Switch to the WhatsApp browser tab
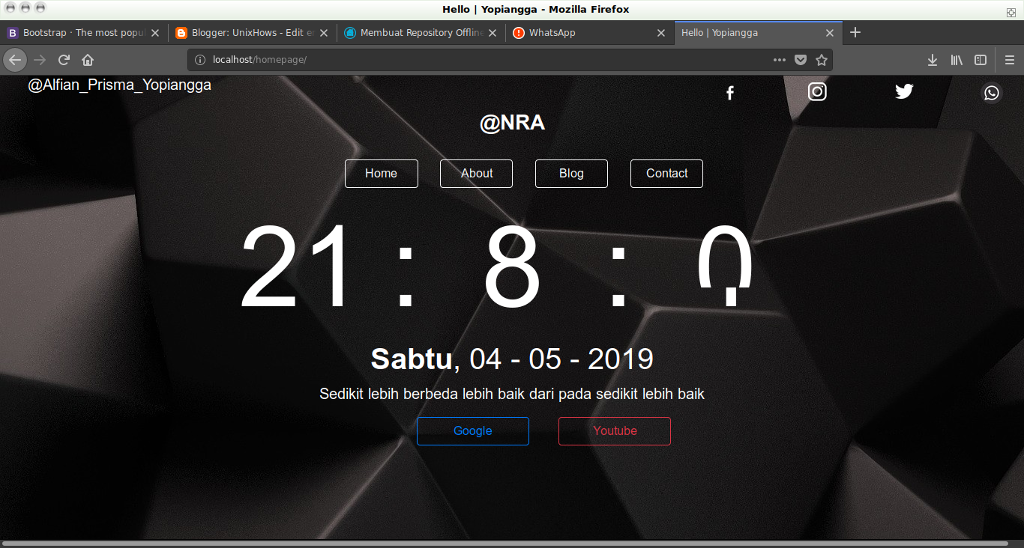Screen dimensions: 1024x548 coord(590,33)
